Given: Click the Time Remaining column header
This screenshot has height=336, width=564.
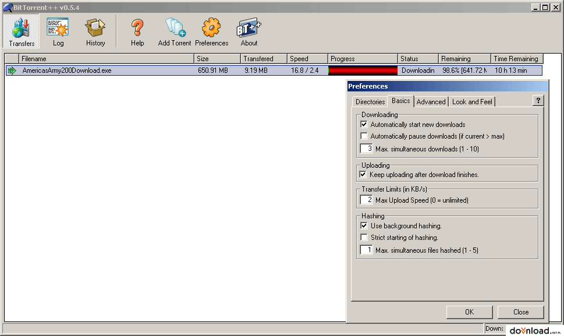Looking at the screenshot, I should (x=517, y=59).
